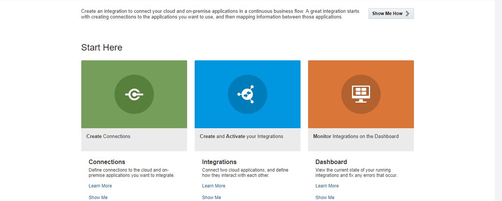Click the Create Connections caption
This screenshot has width=502, height=201.
point(108,137)
